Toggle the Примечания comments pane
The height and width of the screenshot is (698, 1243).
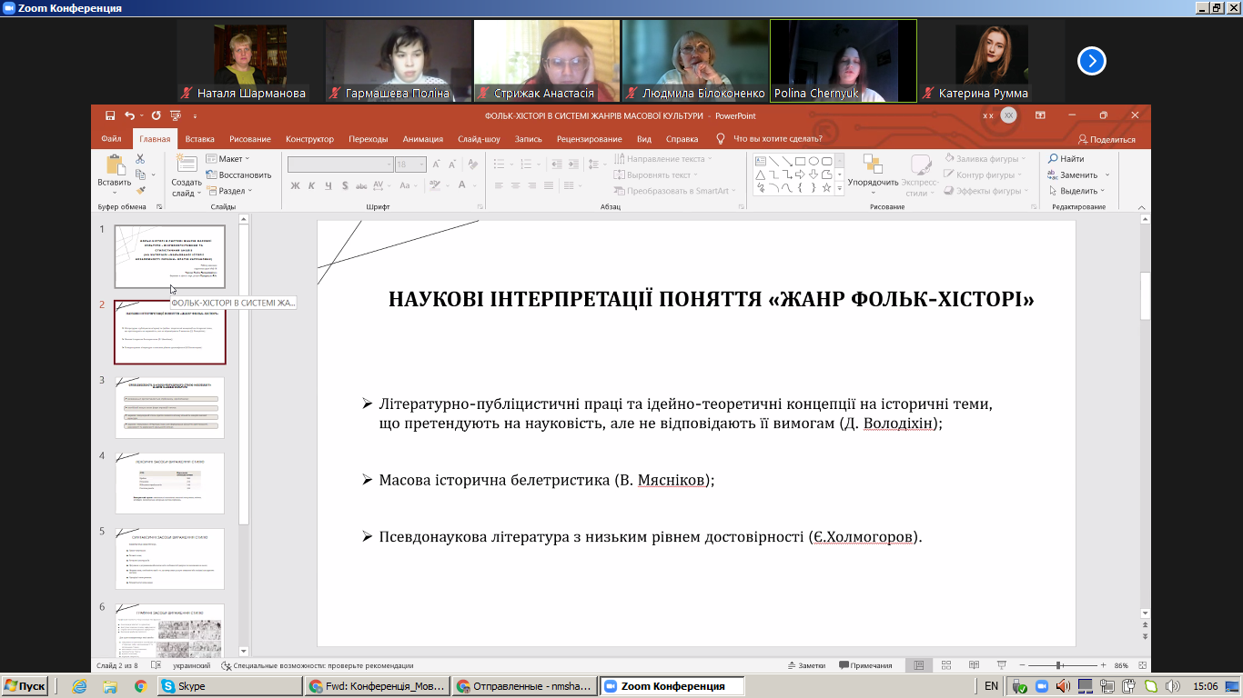(x=865, y=665)
